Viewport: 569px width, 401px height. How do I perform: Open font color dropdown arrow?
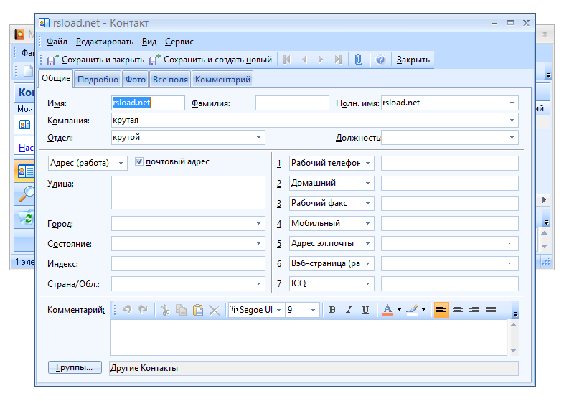click(x=399, y=310)
